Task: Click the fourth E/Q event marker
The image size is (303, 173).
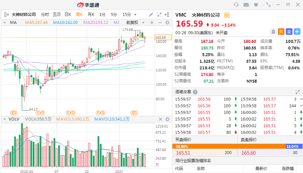Action: (x=101, y=113)
